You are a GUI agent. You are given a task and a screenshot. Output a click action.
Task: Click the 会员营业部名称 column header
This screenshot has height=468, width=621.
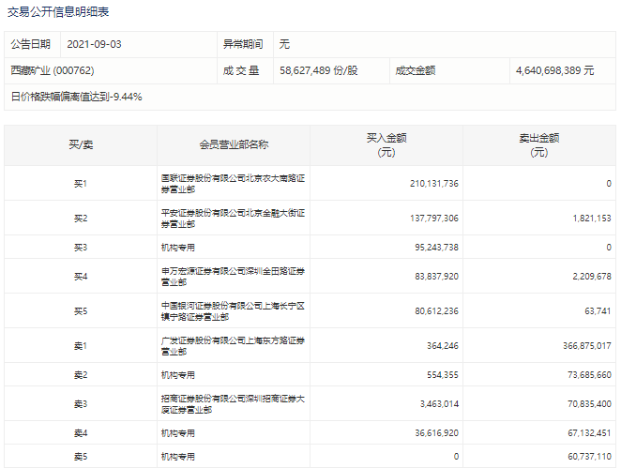point(234,145)
